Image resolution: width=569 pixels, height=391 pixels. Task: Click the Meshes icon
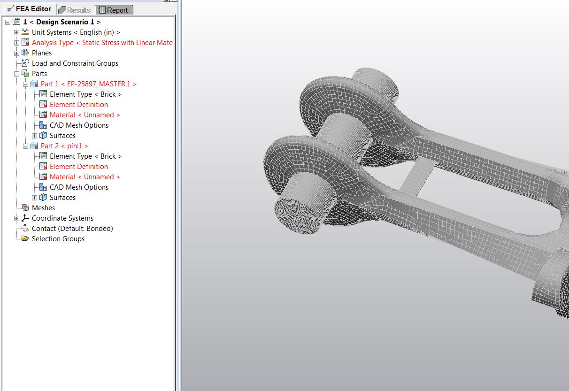25,207
